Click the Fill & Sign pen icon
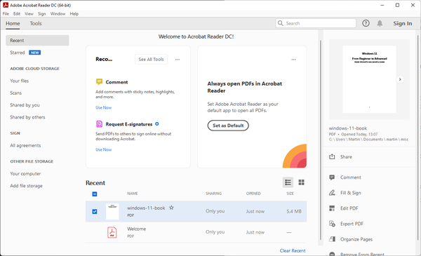This screenshot has width=421, height=256. click(x=332, y=193)
